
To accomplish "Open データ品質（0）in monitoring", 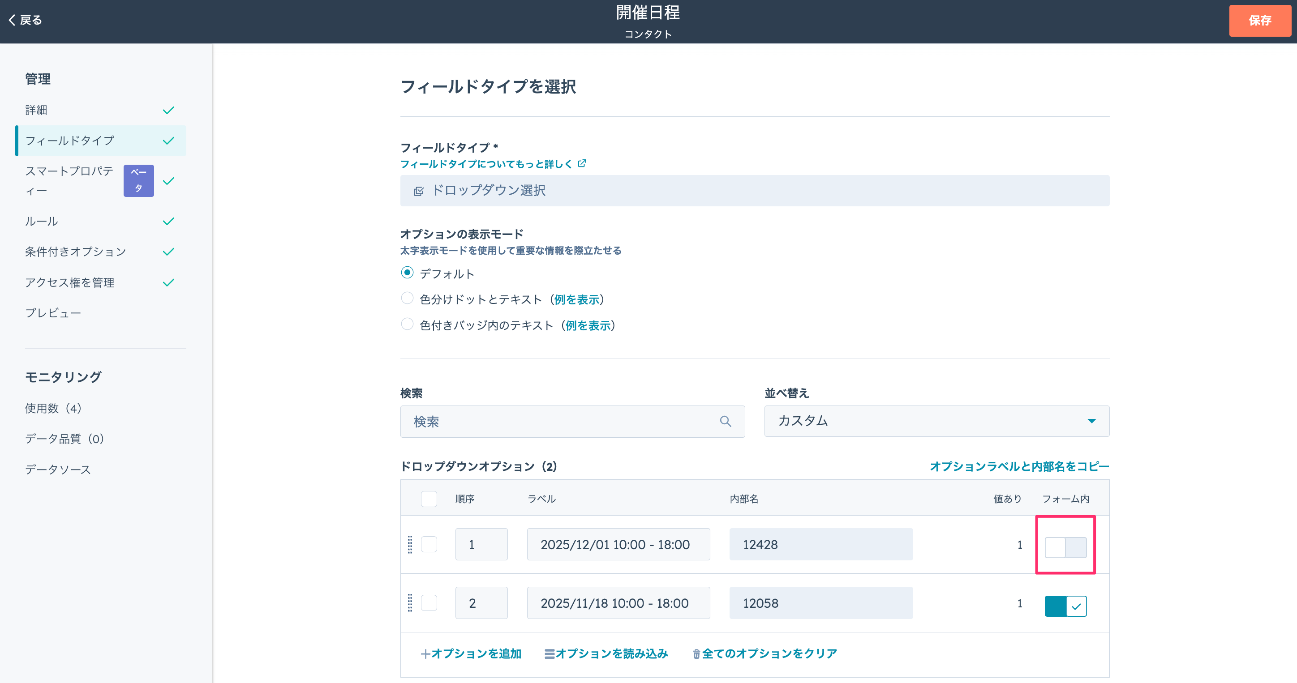I will click(65, 439).
